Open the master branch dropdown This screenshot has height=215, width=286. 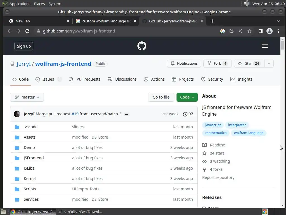click(27, 97)
